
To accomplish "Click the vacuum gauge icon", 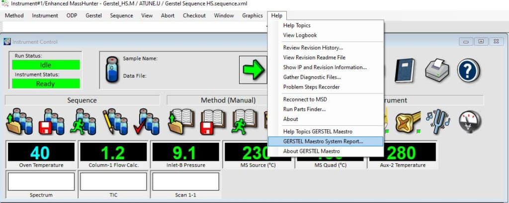I will (x=470, y=122).
